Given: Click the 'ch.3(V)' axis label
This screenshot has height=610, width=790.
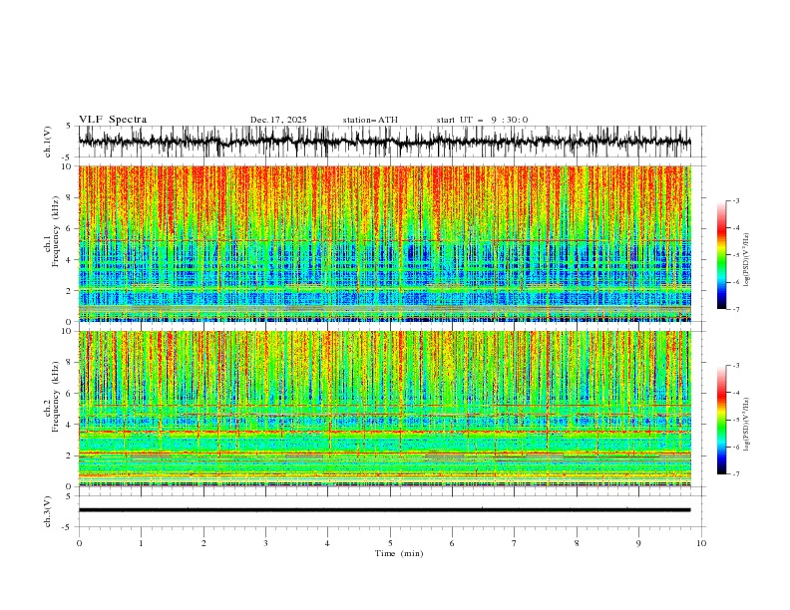Looking at the screenshot, I should pos(47,511).
